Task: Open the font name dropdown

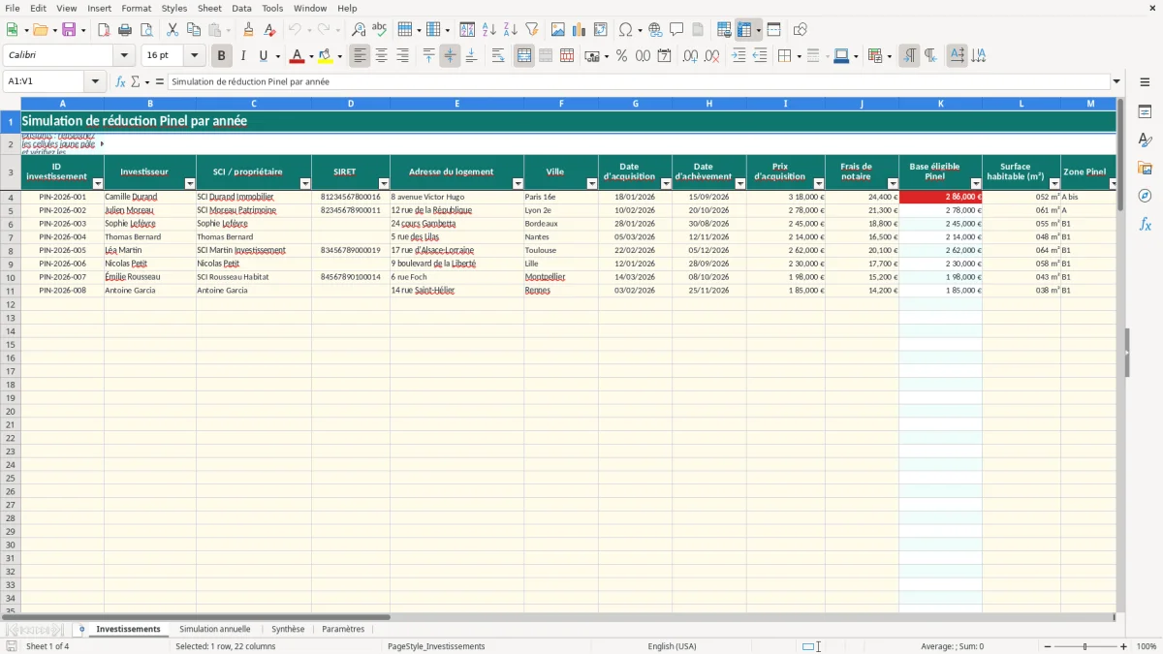Action: (124, 56)
